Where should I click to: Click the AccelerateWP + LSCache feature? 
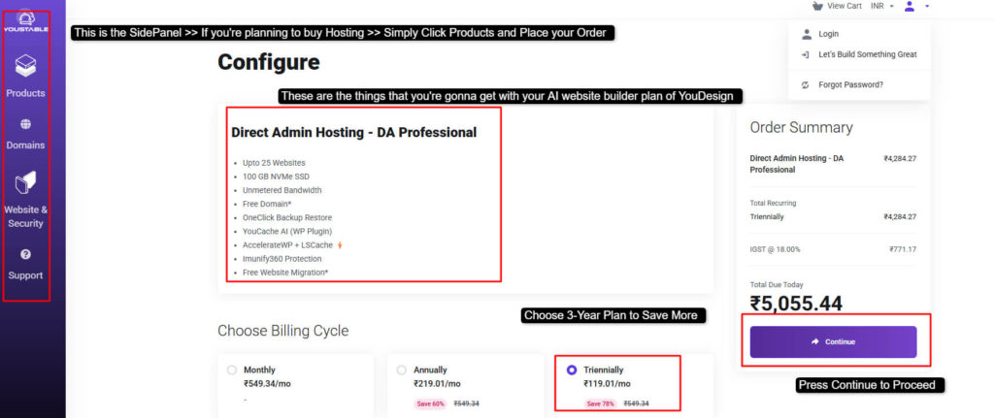tap(288, 245)
